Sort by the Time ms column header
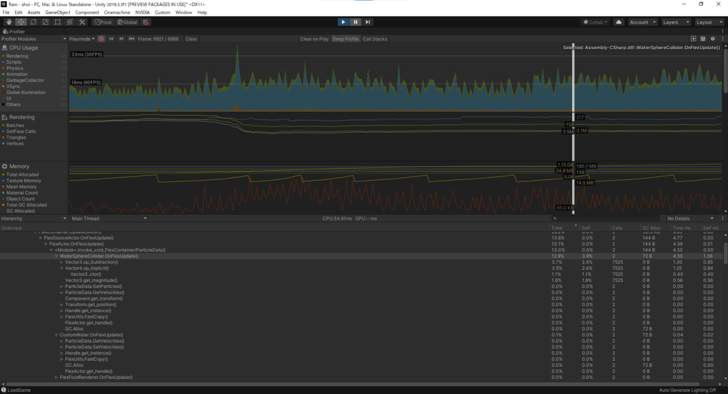Viewport: 728px width, 394px height. pos(686,228)
